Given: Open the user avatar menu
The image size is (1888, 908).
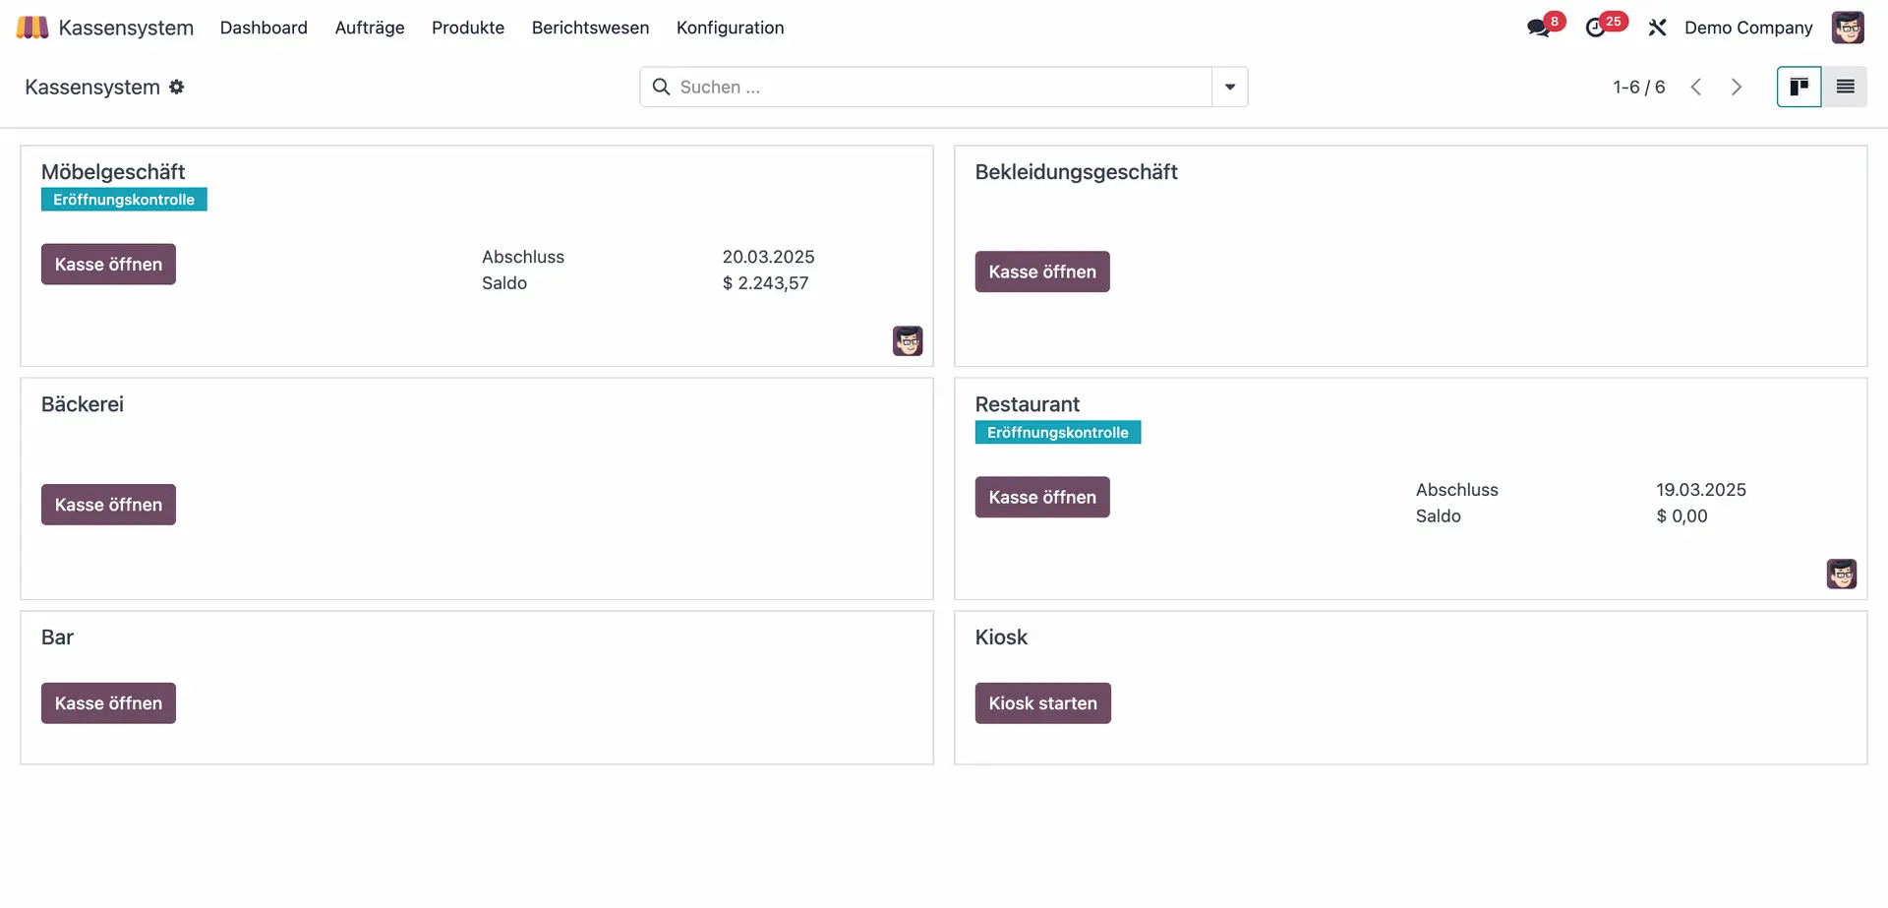Looking at the screenshot, I should 1850,27.
